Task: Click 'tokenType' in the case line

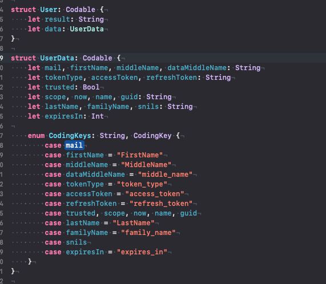Action: (85, 184)
